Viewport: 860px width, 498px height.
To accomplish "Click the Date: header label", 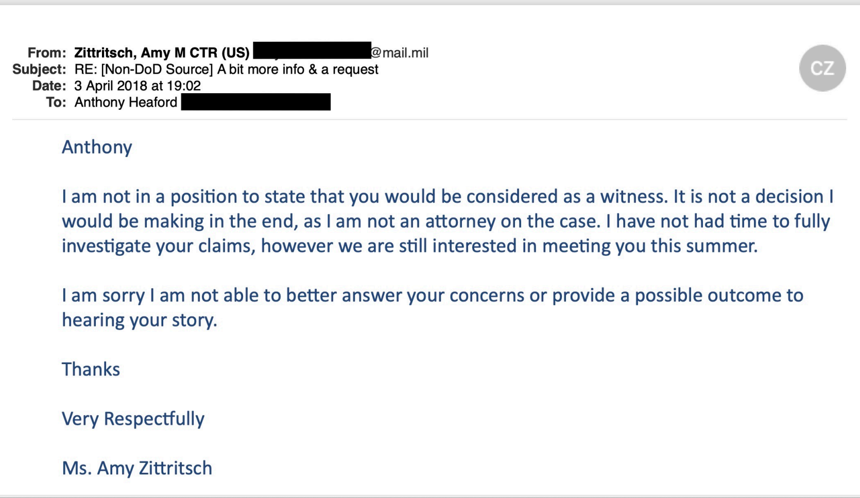I will [x=49, y=85].
